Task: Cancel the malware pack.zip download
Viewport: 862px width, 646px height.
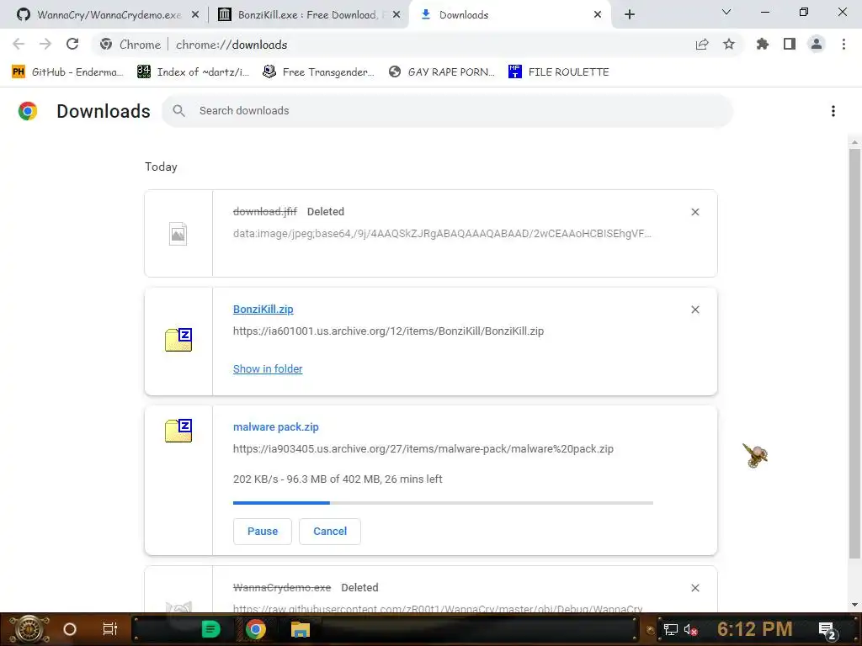Action: click(x=330, y=532)
